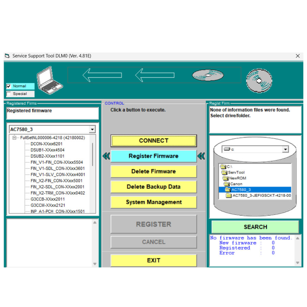Select FIN_X2-TRM_CON-XXxx0402 entry
307x307 pixels.
[x=58, y=193]
